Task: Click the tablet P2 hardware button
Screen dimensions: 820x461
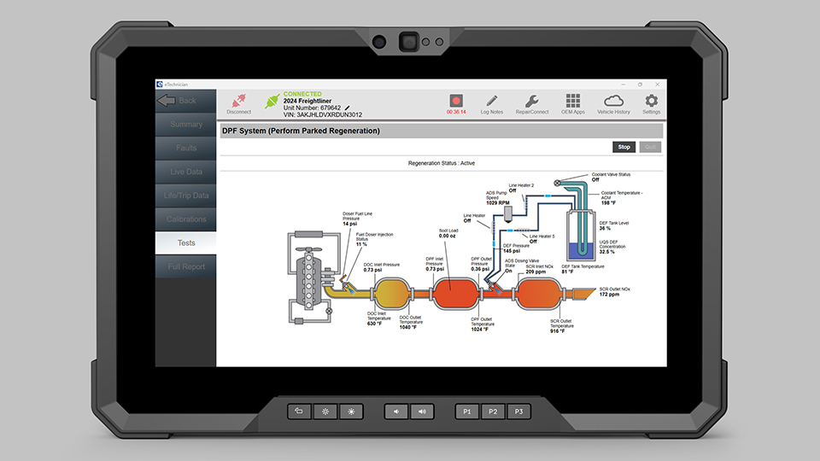Action: click(x=493, y=411)
